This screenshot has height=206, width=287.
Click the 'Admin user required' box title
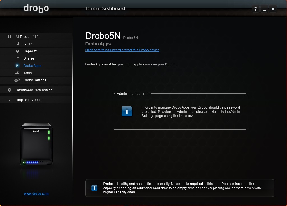133,94
